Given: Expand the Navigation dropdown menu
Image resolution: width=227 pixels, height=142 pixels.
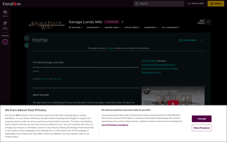Looking at the screenshot, I should point(93,27).
